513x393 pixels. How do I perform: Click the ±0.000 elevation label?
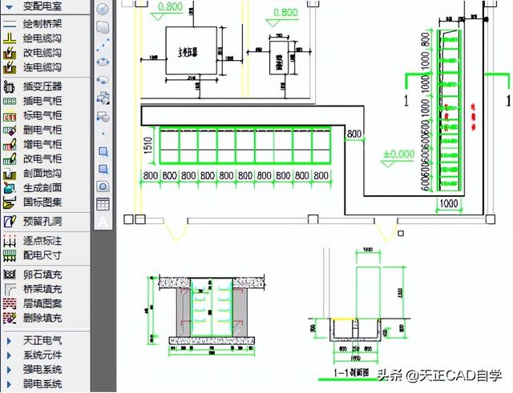coord(399,154)
